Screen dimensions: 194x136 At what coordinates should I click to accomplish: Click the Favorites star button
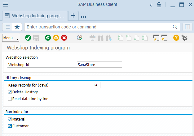coord(17,27)
